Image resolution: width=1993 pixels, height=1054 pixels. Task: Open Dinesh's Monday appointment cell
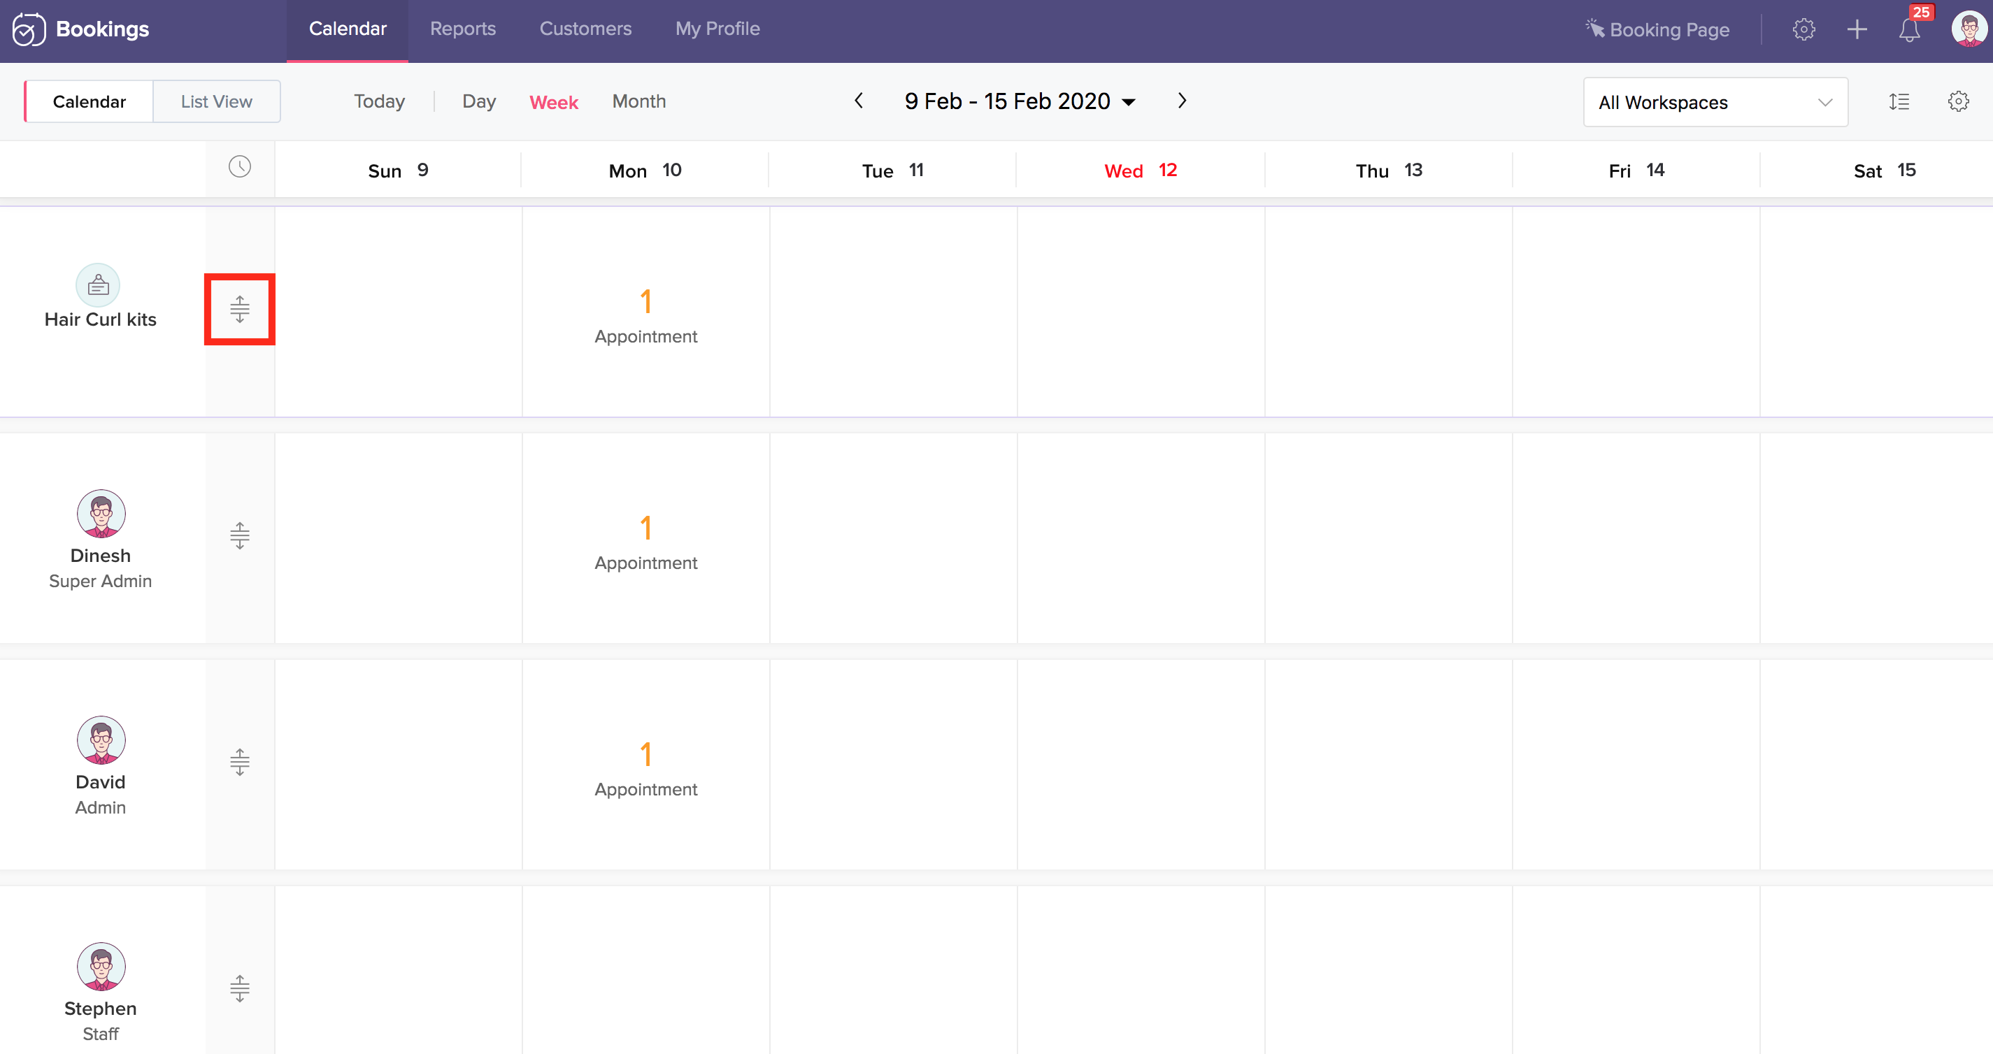pos(645,541)
